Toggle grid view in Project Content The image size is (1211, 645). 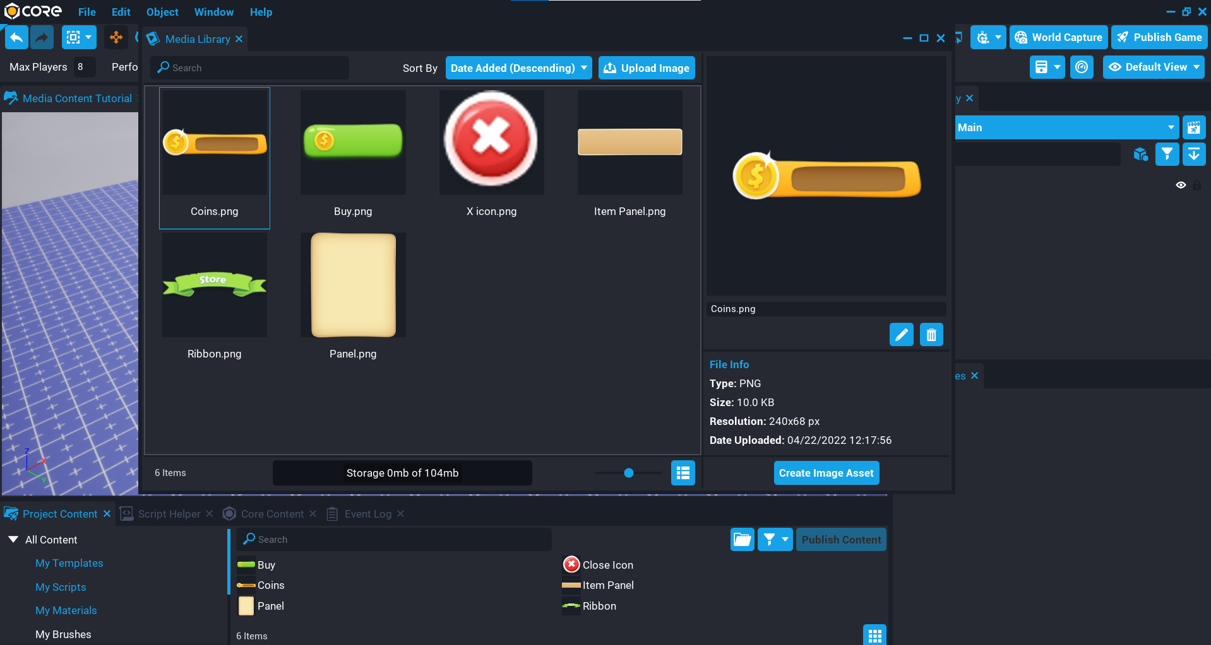(x=874, y=636)
